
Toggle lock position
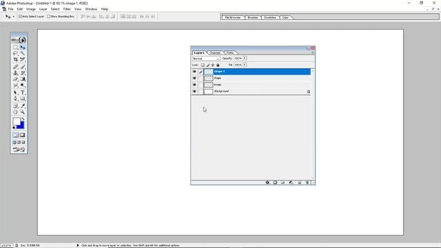213,65
